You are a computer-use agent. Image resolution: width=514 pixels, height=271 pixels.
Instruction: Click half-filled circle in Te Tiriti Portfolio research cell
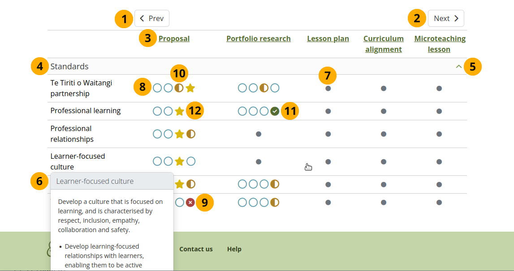pos(264,88)
